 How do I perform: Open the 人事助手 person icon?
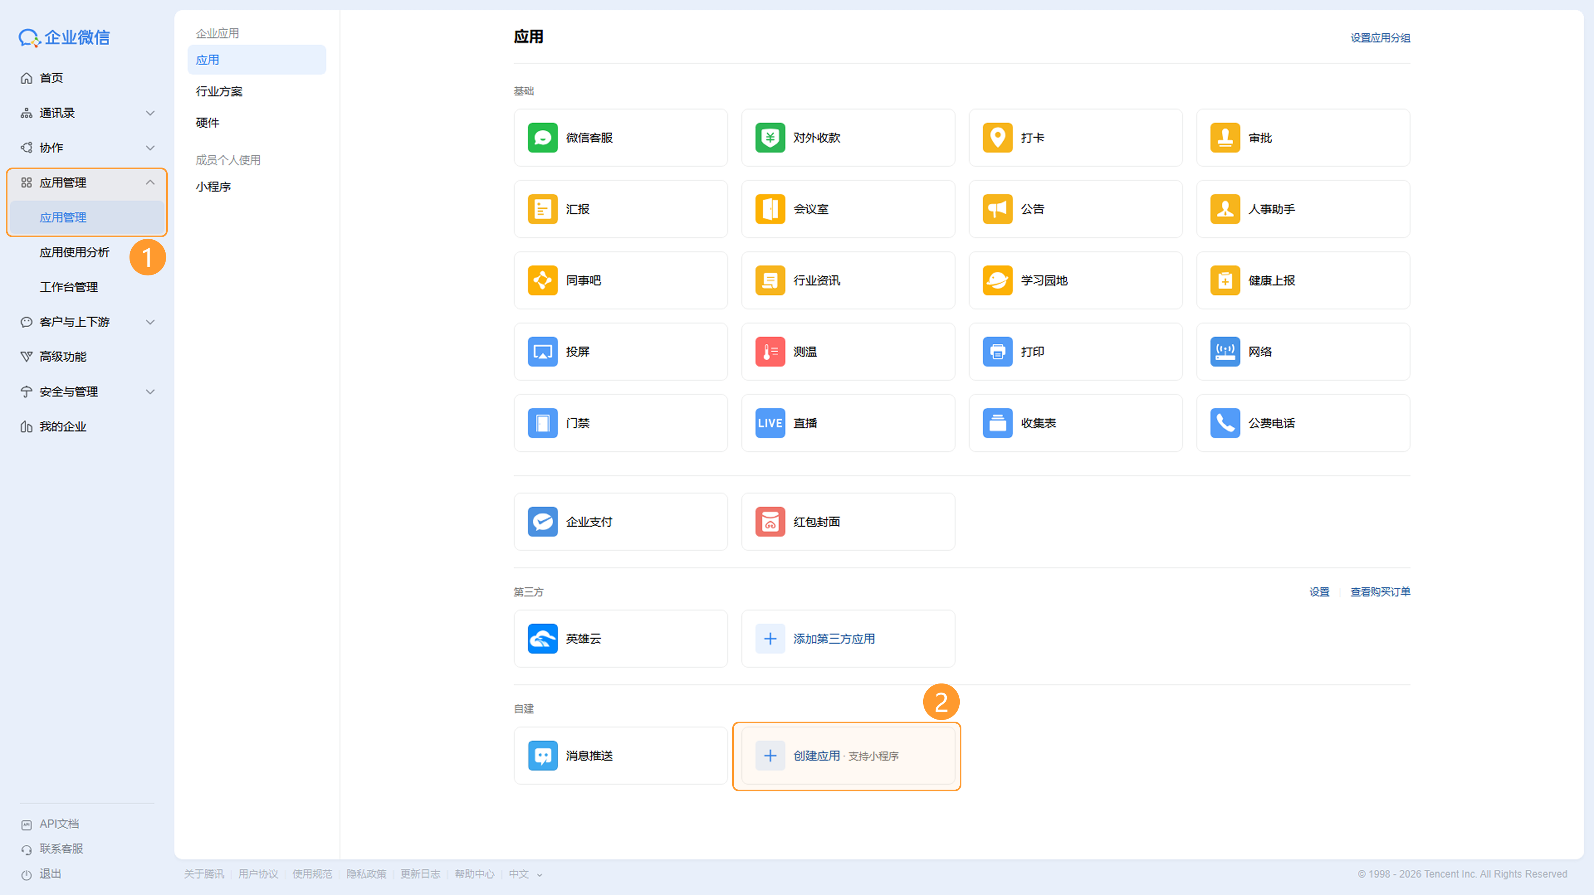point(1225,209)
